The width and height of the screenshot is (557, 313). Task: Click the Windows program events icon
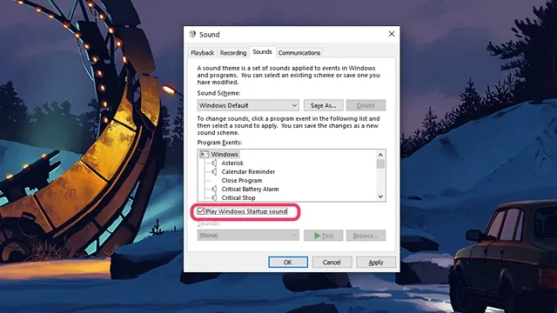pyautogui.click(x=204, y=155)
